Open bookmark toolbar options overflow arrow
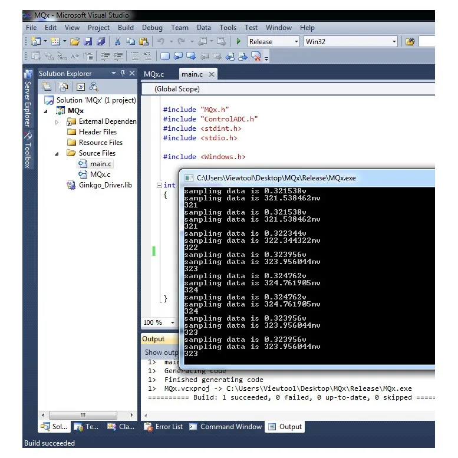The width and height of the screenshot is (458, 458). [266, 58]
